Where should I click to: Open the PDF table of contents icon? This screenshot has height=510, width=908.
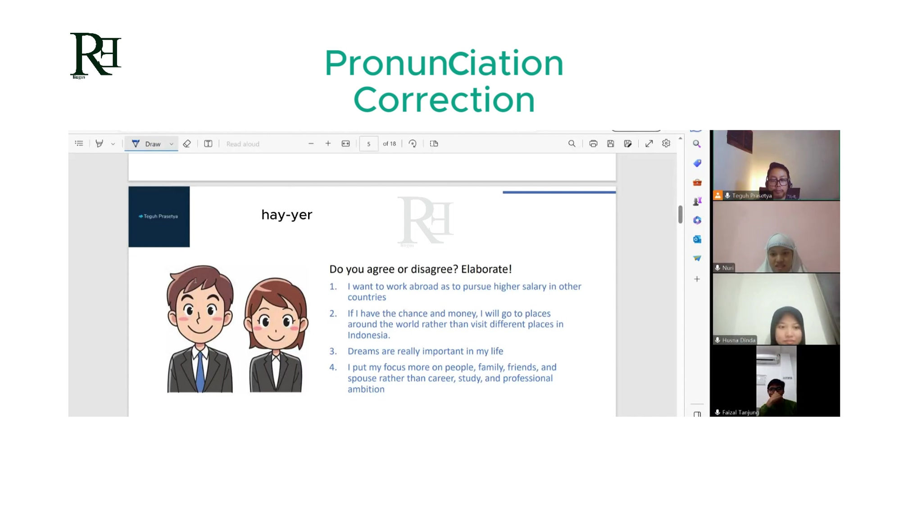coord(79,144)
